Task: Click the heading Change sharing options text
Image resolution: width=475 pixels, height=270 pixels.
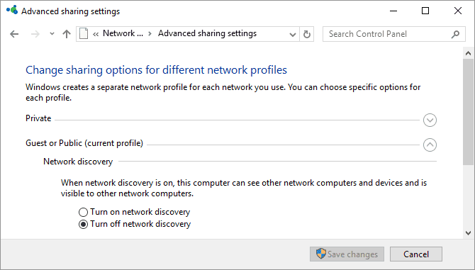Action: coord(156,70)
